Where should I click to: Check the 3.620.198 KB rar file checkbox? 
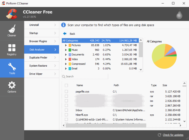66,96
